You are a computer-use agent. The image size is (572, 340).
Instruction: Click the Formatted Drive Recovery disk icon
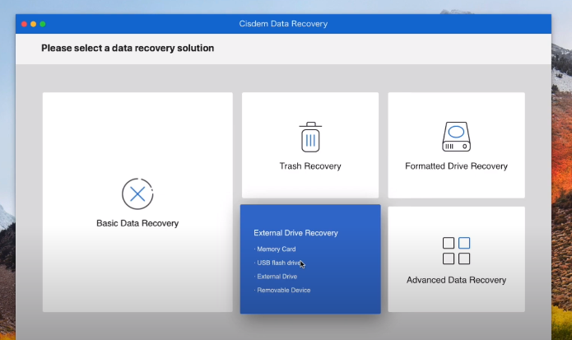point(456,137)
